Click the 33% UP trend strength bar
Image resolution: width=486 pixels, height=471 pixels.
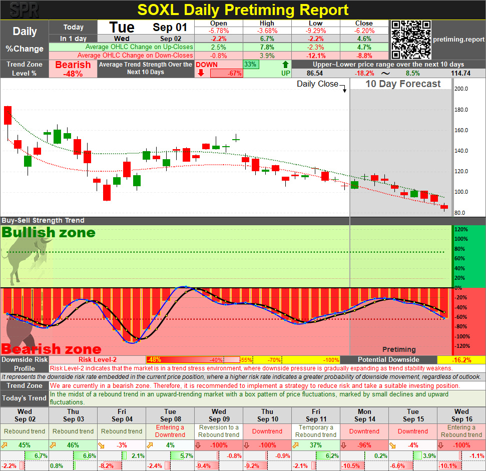(251, 65)
